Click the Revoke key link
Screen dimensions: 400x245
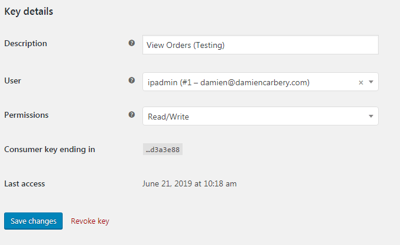[x=90, y=221]
